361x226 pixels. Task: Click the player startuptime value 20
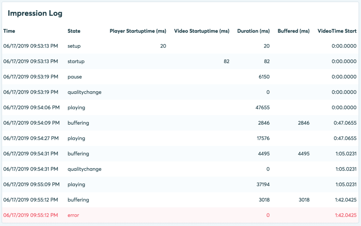(163, 46)
